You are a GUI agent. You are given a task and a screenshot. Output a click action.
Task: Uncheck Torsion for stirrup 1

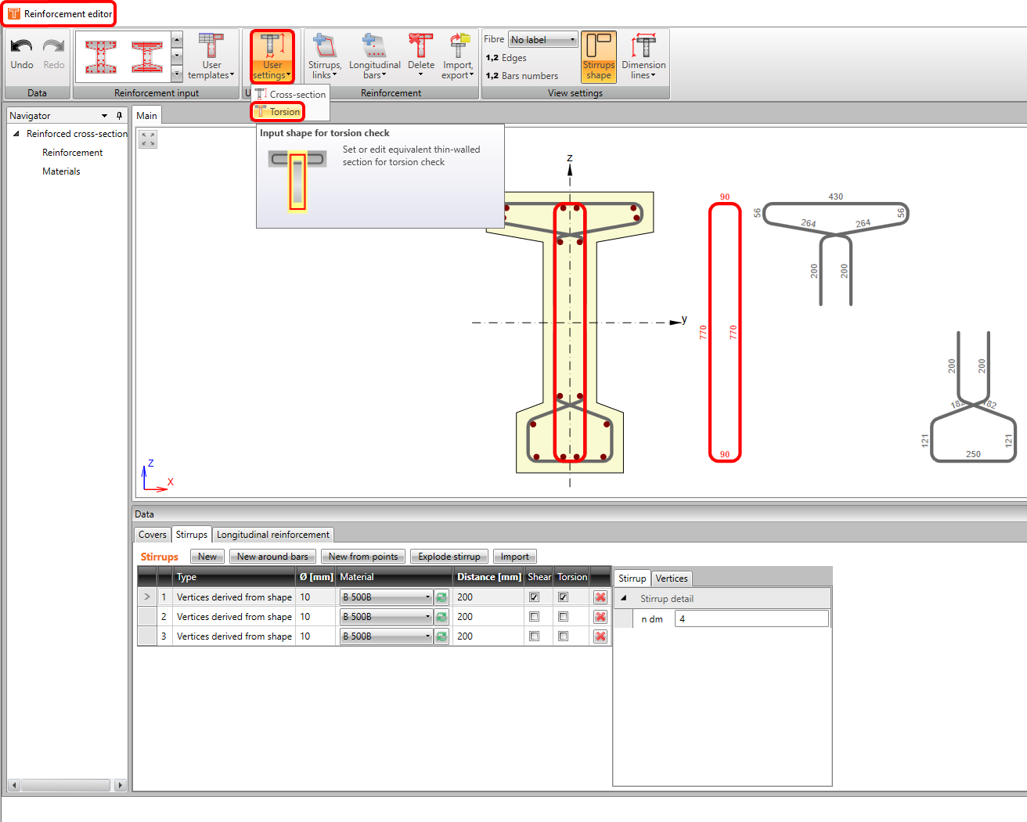pos(563,597)
